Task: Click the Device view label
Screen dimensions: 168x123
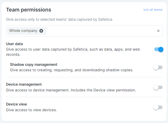Action: click(17, 104)
